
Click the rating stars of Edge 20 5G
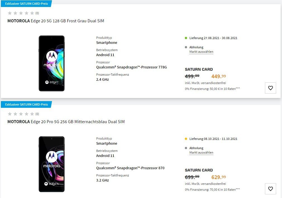click(x=21, y=13)
